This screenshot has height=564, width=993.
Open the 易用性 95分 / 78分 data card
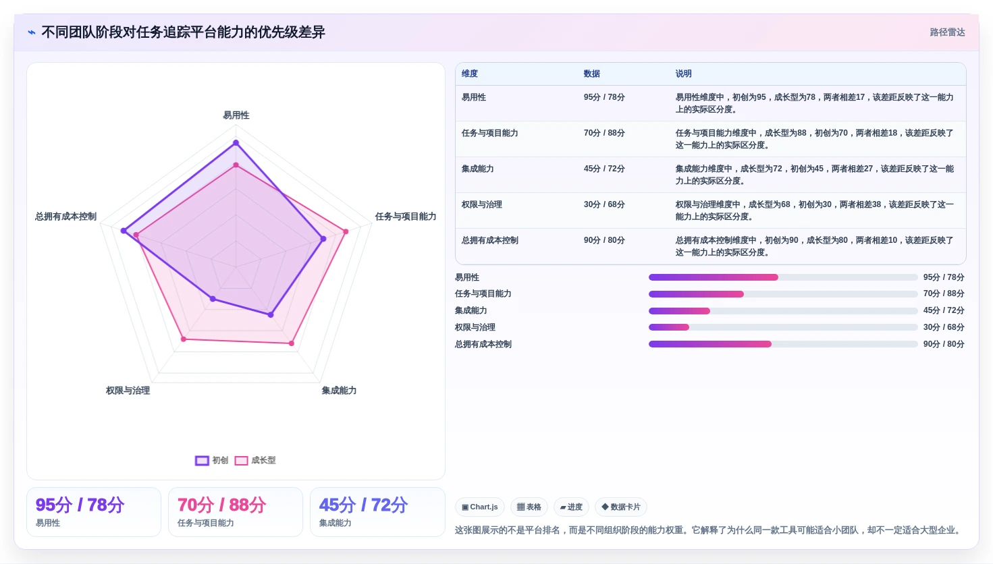click(x=94, y=512)
